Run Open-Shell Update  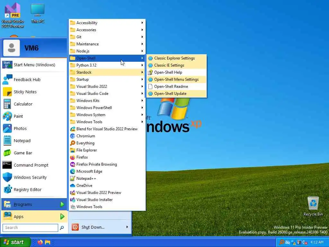(177, 94)
